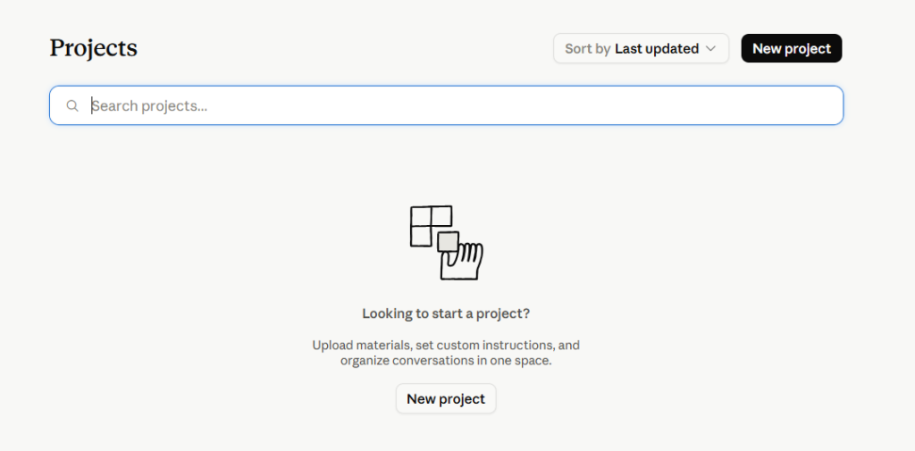The height and width of the screenshot is (451, 915).
Task: Click 'Looking to start a project?' text
Action: (446, 313)
